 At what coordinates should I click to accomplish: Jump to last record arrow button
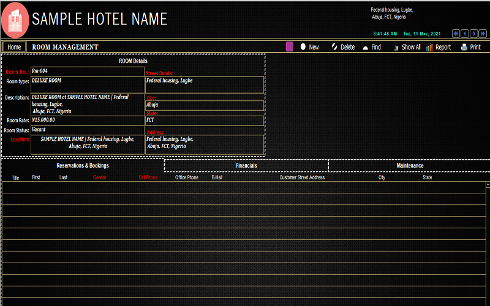(483, 34)
